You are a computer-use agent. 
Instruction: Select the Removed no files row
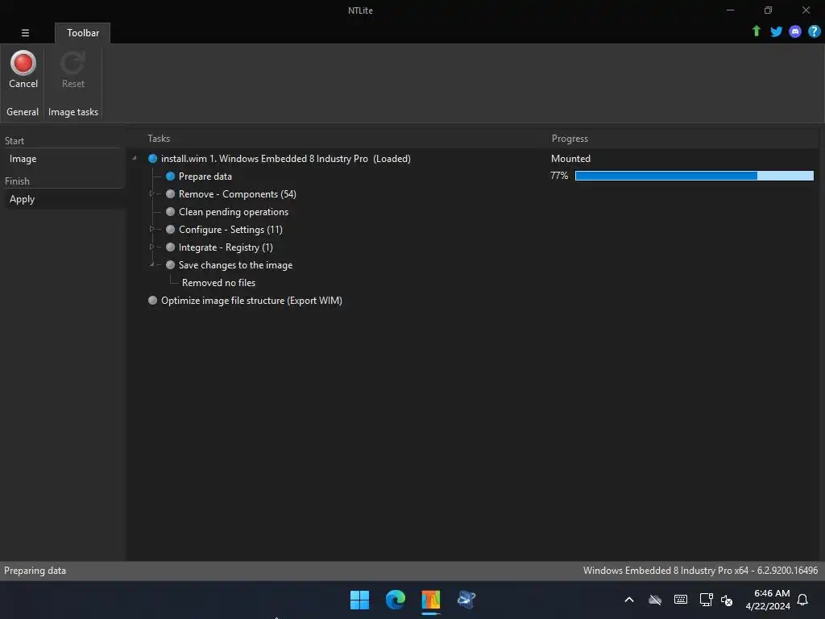[218, 283]
